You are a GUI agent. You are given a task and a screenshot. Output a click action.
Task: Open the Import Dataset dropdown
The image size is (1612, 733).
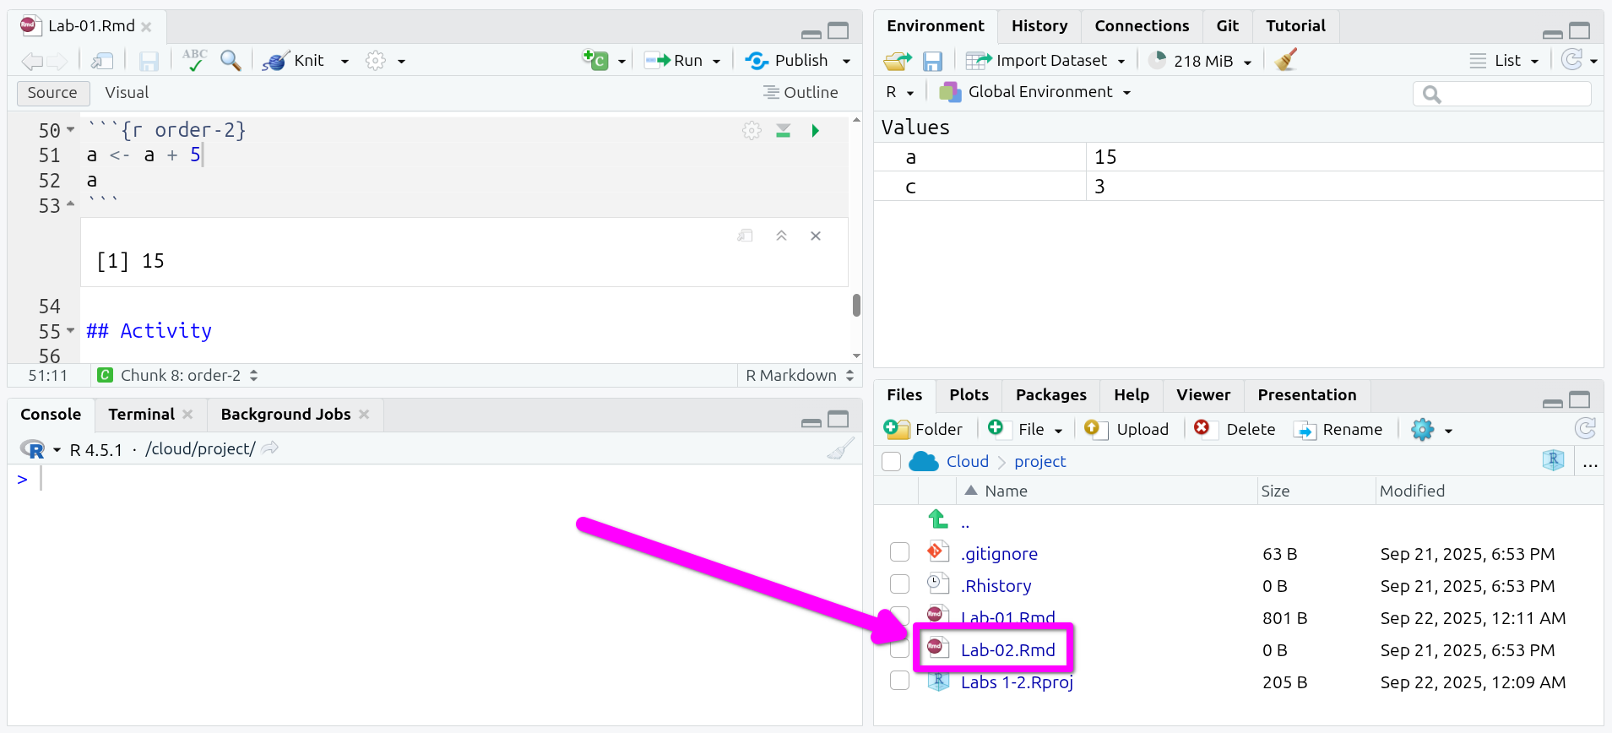point(1046,61)
